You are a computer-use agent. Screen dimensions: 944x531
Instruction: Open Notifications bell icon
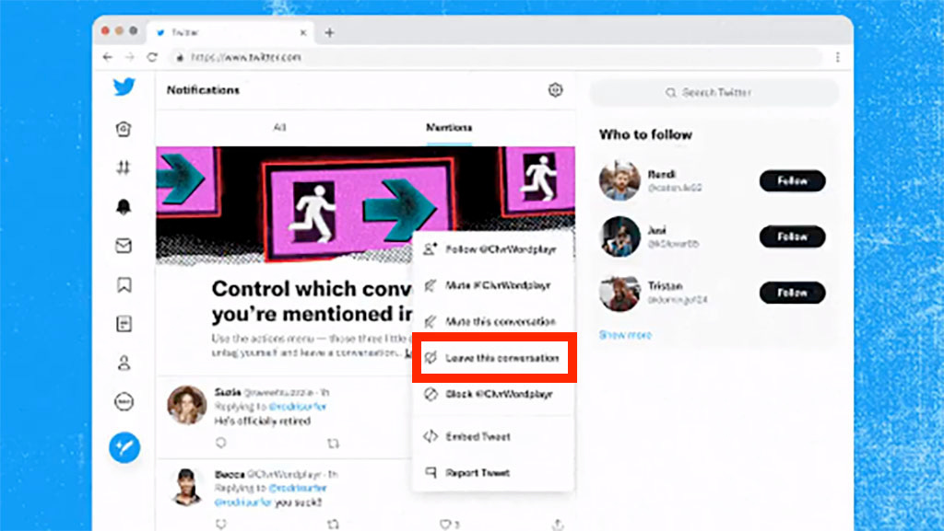point(124,207)
